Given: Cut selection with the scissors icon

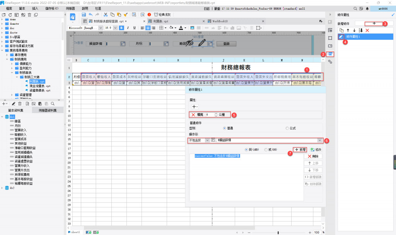Looking at the screenshot, I should coord(106,15).
